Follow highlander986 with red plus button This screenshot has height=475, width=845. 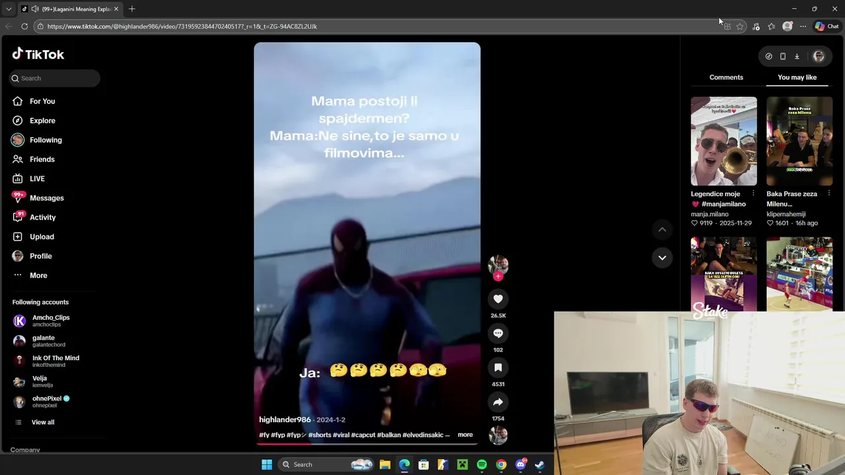498,276
